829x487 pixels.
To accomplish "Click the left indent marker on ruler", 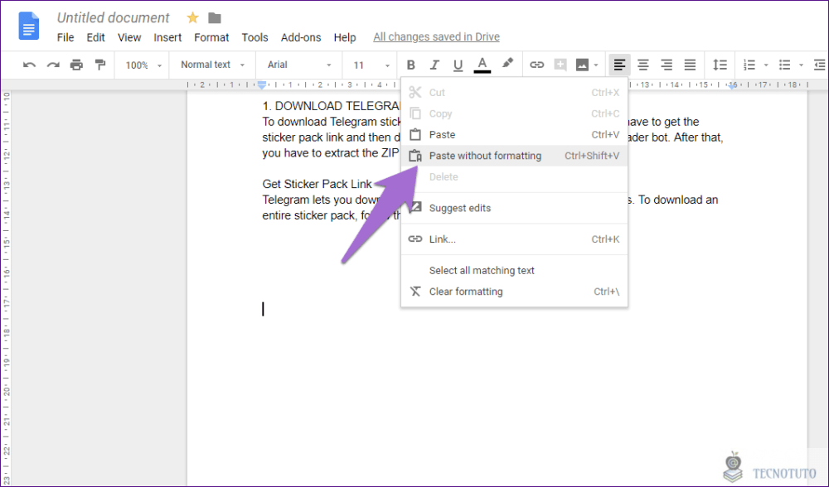I will point(262,85).
